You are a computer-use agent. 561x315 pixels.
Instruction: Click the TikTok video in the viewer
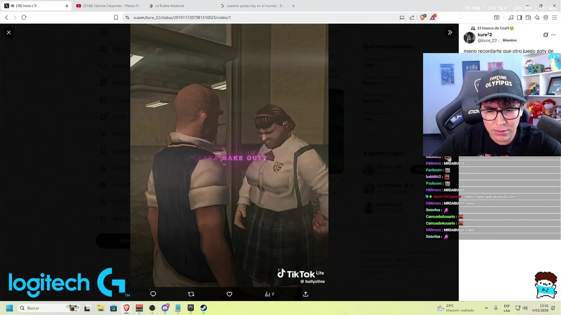229,155
